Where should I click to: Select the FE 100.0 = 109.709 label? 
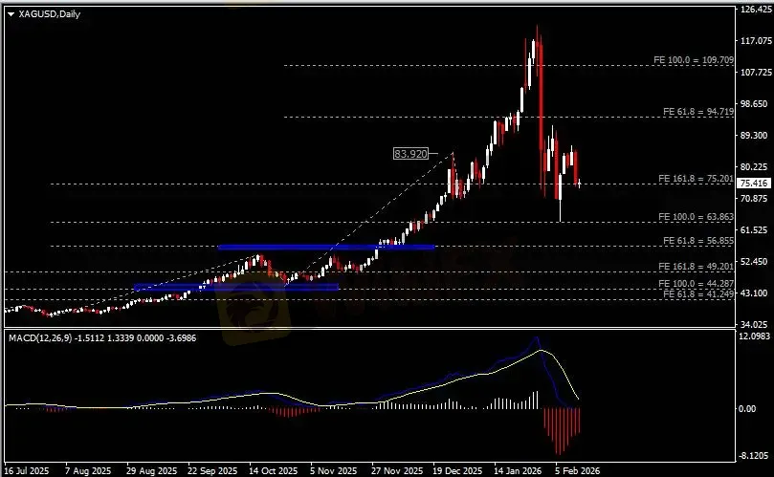(x=693, y=59)
